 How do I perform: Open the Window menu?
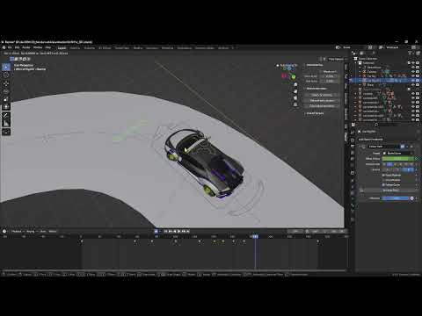(38, 47)
